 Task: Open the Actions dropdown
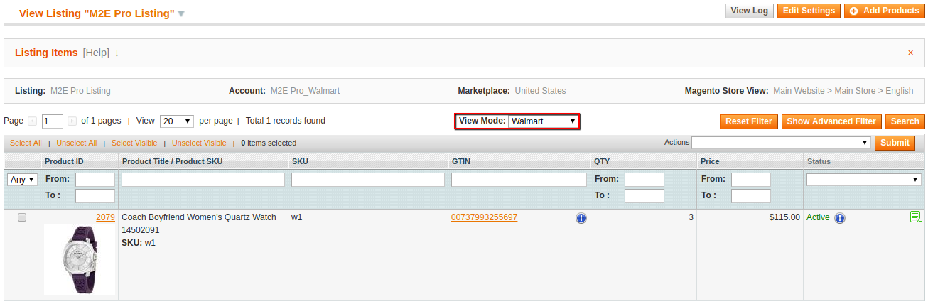click(781, 143)
